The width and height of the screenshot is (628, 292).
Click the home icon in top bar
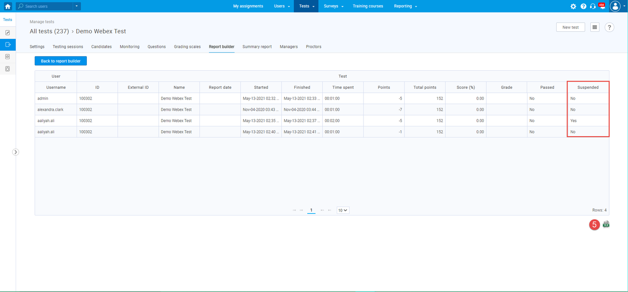[7, 6]
